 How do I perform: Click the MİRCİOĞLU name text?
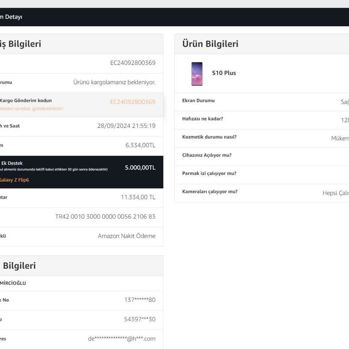[13, 283]
